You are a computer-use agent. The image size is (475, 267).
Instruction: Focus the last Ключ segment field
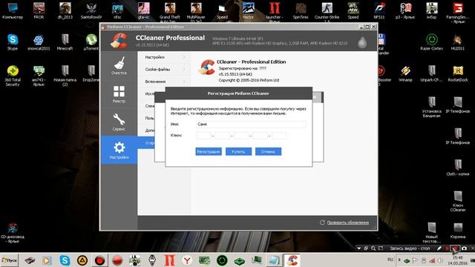[x=279, y=135]
